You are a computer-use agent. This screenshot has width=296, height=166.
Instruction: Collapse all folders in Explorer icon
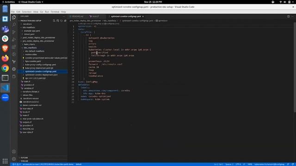pos(65,21)
